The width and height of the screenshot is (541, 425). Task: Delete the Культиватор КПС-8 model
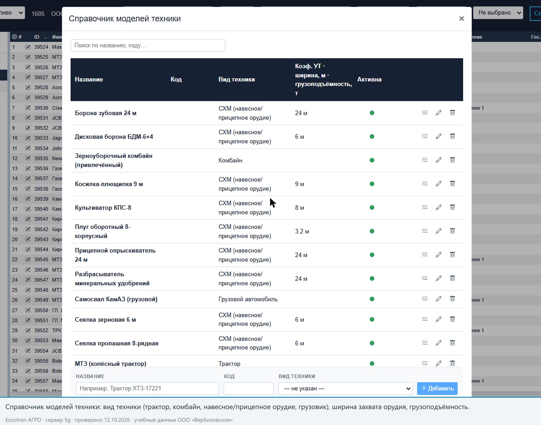[x=452, y=207]
